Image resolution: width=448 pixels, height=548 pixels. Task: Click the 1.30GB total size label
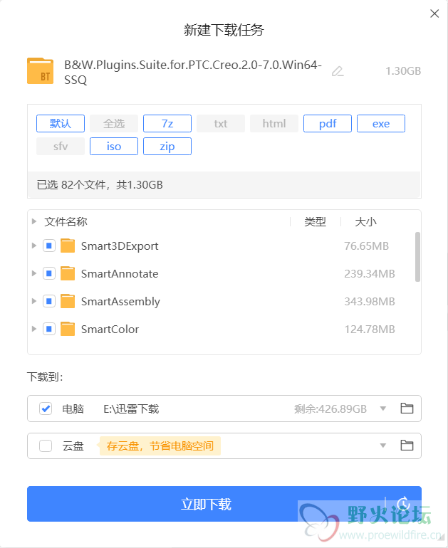[x=403, y=71]
